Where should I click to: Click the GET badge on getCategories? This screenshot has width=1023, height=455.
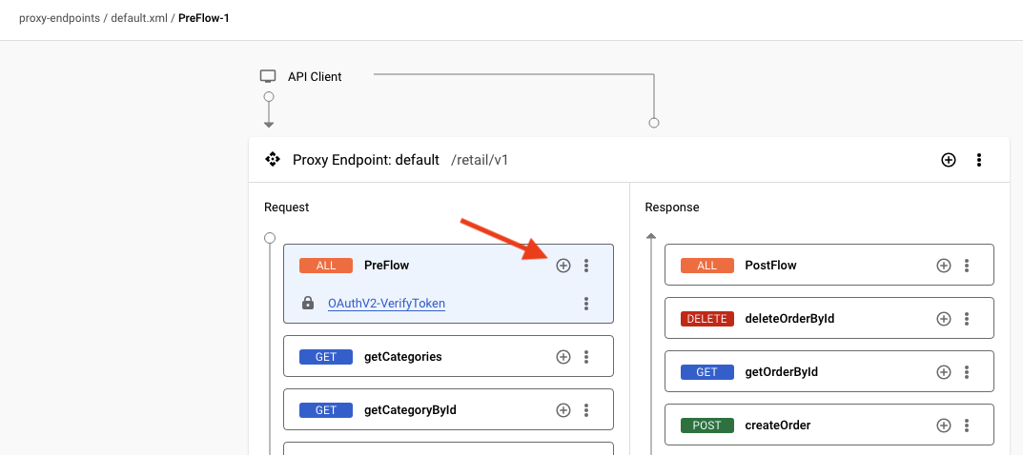click(x=325, y=357)
